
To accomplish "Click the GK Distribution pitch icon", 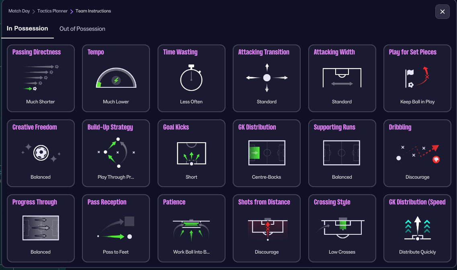I will click(267, 153).
